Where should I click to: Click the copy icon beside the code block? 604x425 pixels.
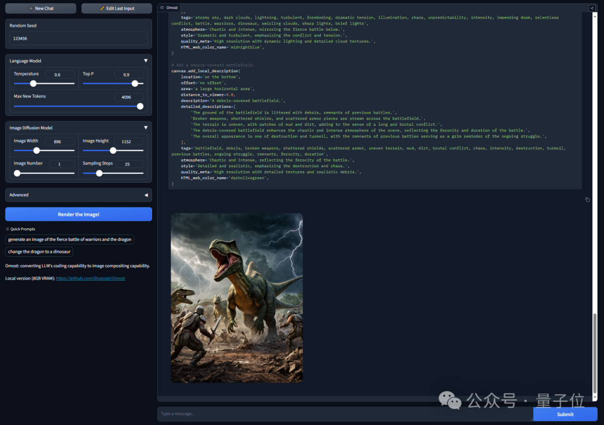(587, 200)
